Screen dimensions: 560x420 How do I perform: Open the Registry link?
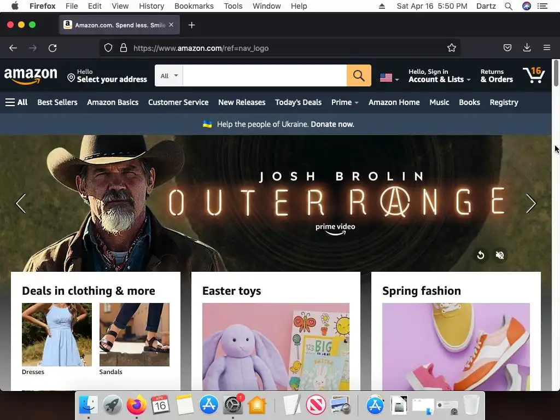pyautogui.click(x=504, y=102)
